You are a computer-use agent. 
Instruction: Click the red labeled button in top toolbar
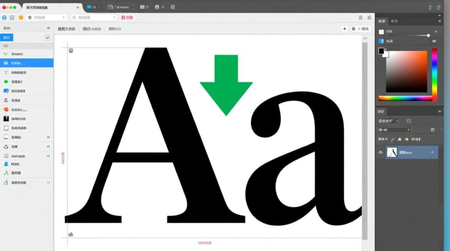(127, 17)
